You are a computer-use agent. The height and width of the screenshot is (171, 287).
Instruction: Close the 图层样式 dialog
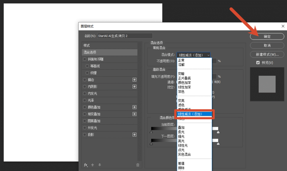tap(283, 26)
